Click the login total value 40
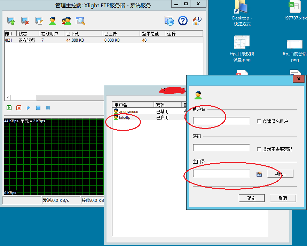307x246 pixels. tap(144, 40)
